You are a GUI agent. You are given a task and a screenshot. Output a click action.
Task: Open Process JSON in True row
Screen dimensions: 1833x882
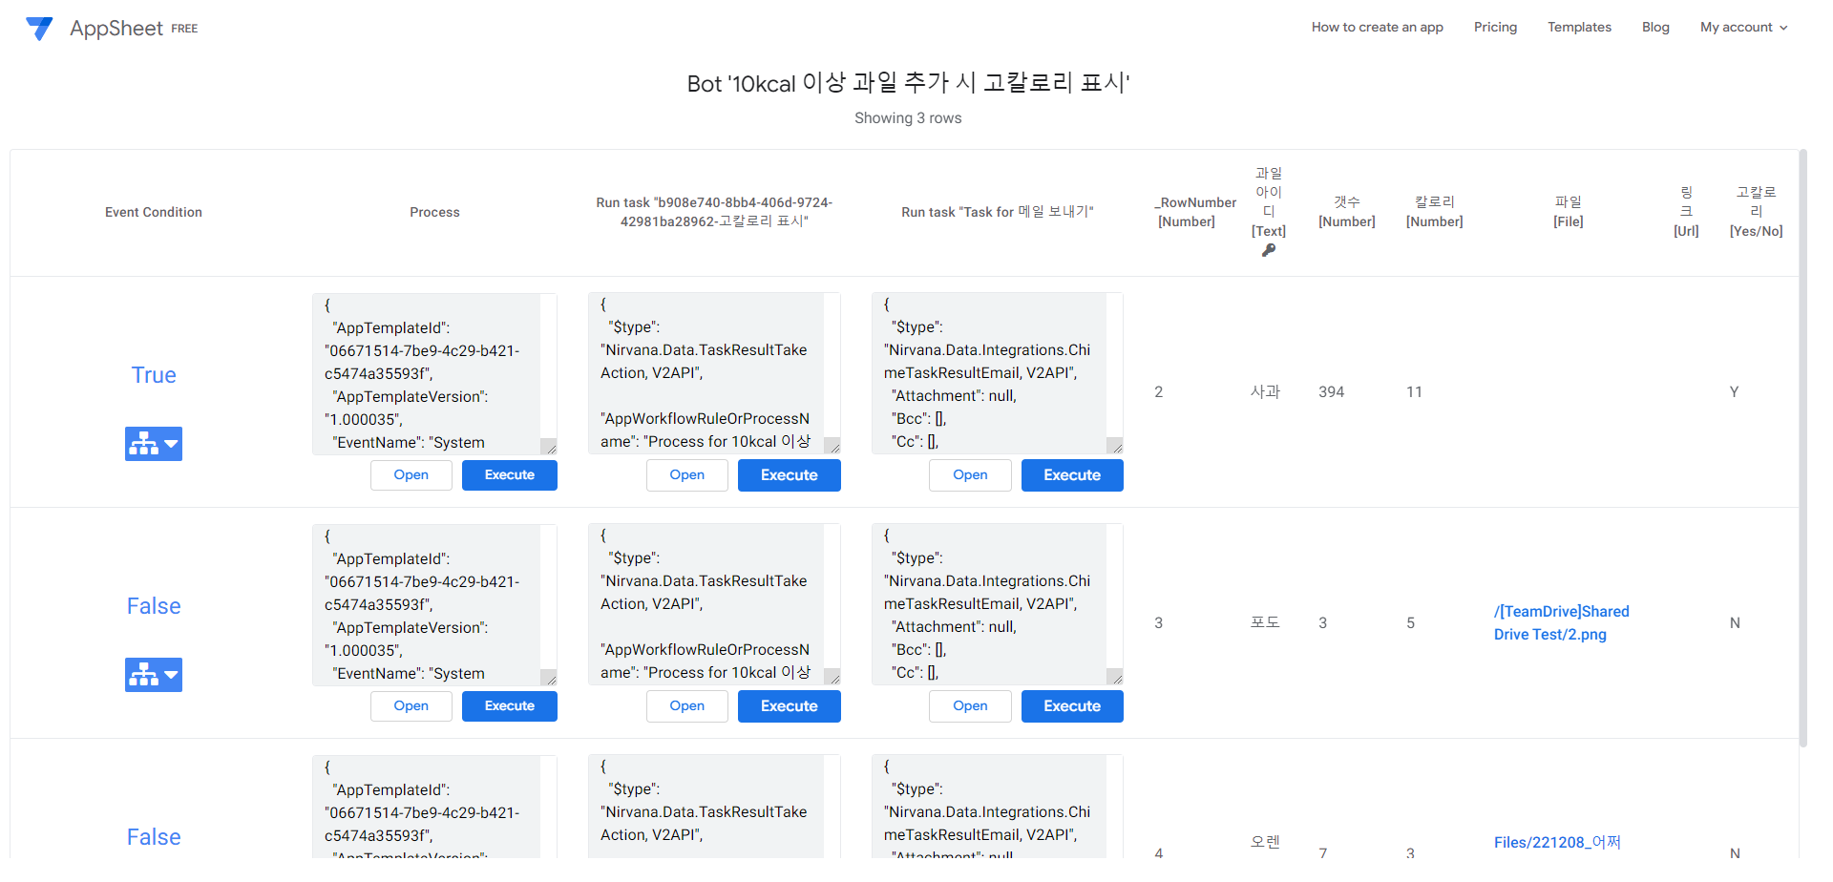click(411, 475)
